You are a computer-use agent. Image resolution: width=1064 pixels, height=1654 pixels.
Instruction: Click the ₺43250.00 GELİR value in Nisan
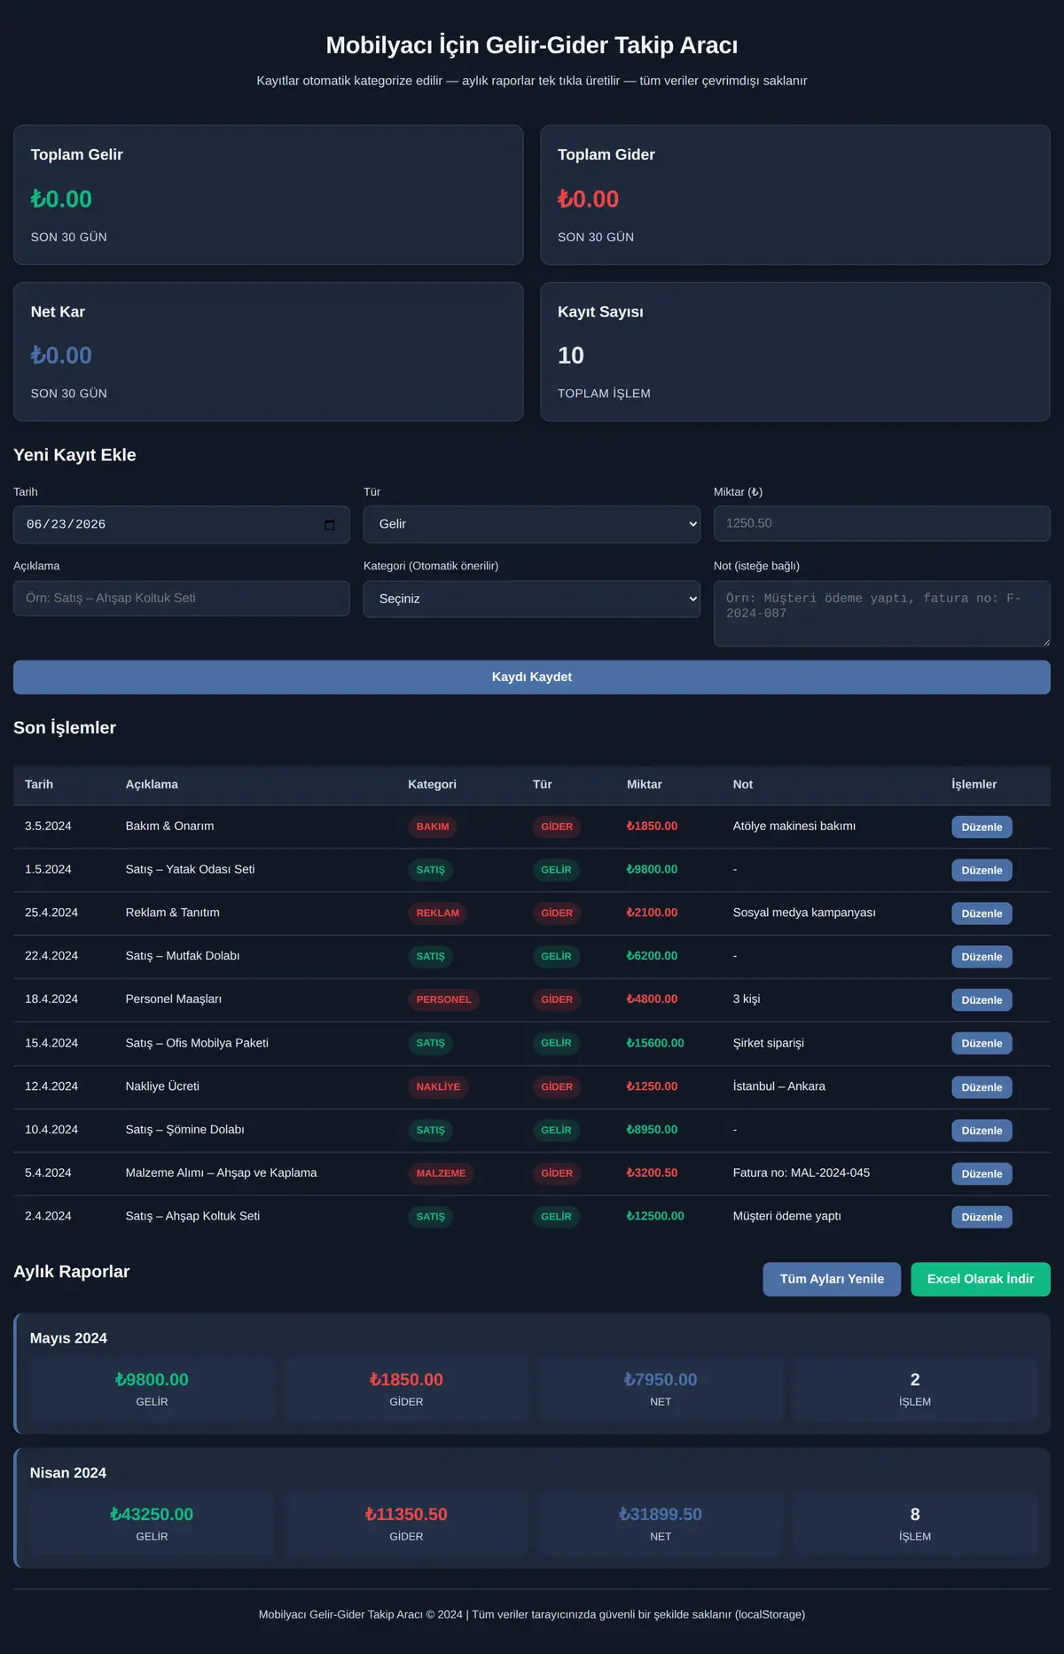point(152,1515)
